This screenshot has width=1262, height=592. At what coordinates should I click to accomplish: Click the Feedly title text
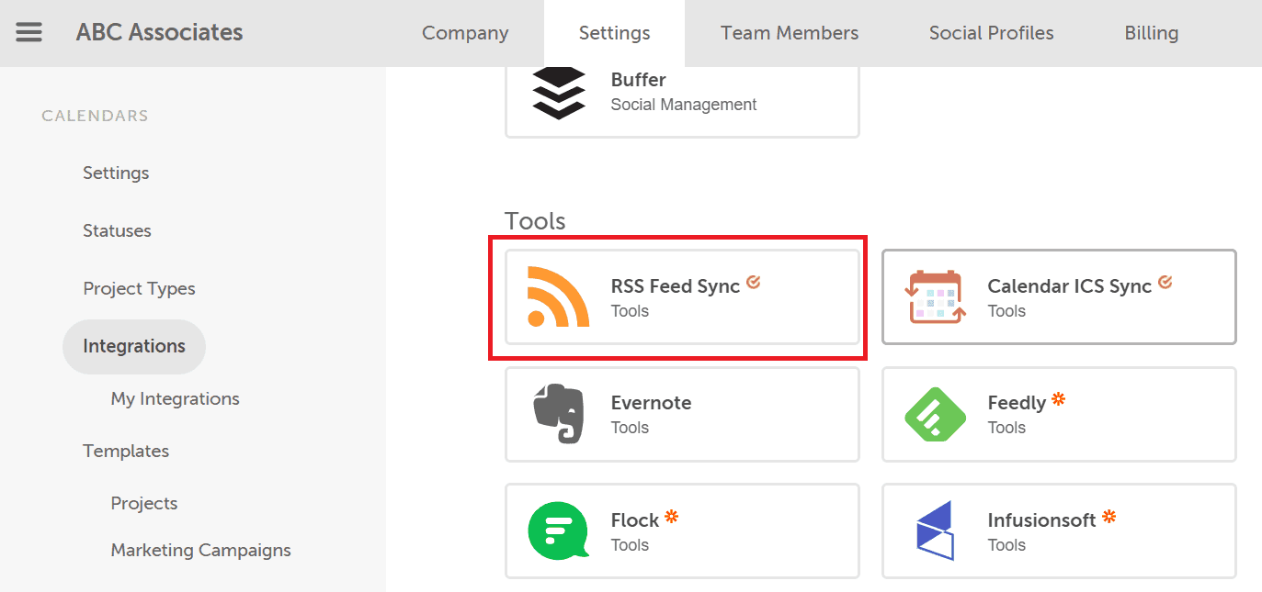(x=1017, y=403)
